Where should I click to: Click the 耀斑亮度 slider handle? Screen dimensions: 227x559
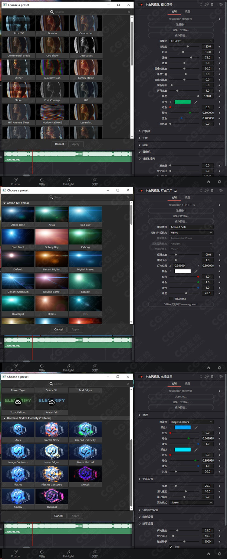176,255
